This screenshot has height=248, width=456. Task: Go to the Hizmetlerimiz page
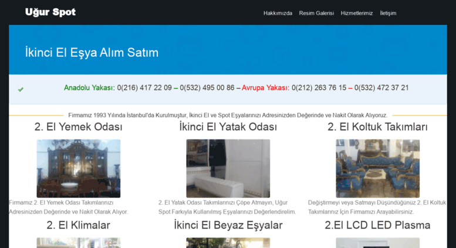point(357,13)
